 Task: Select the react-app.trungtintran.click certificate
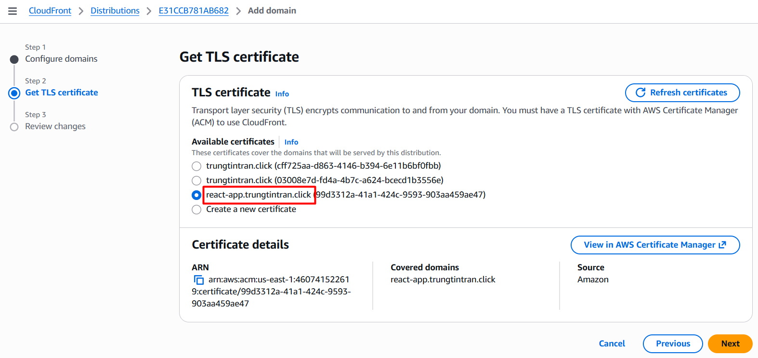coord(196,195)
